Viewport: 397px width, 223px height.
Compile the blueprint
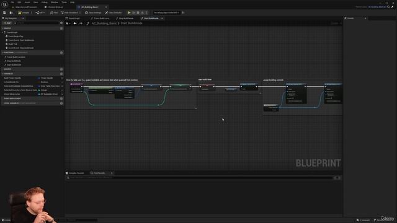tap(24, 12)
